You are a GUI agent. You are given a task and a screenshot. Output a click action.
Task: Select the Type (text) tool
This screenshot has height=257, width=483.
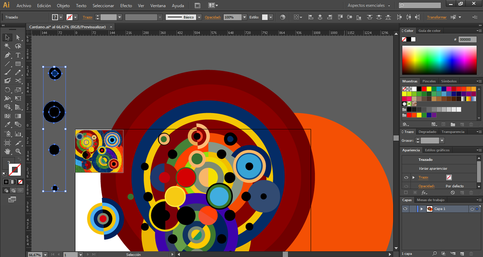click(18, 55)
